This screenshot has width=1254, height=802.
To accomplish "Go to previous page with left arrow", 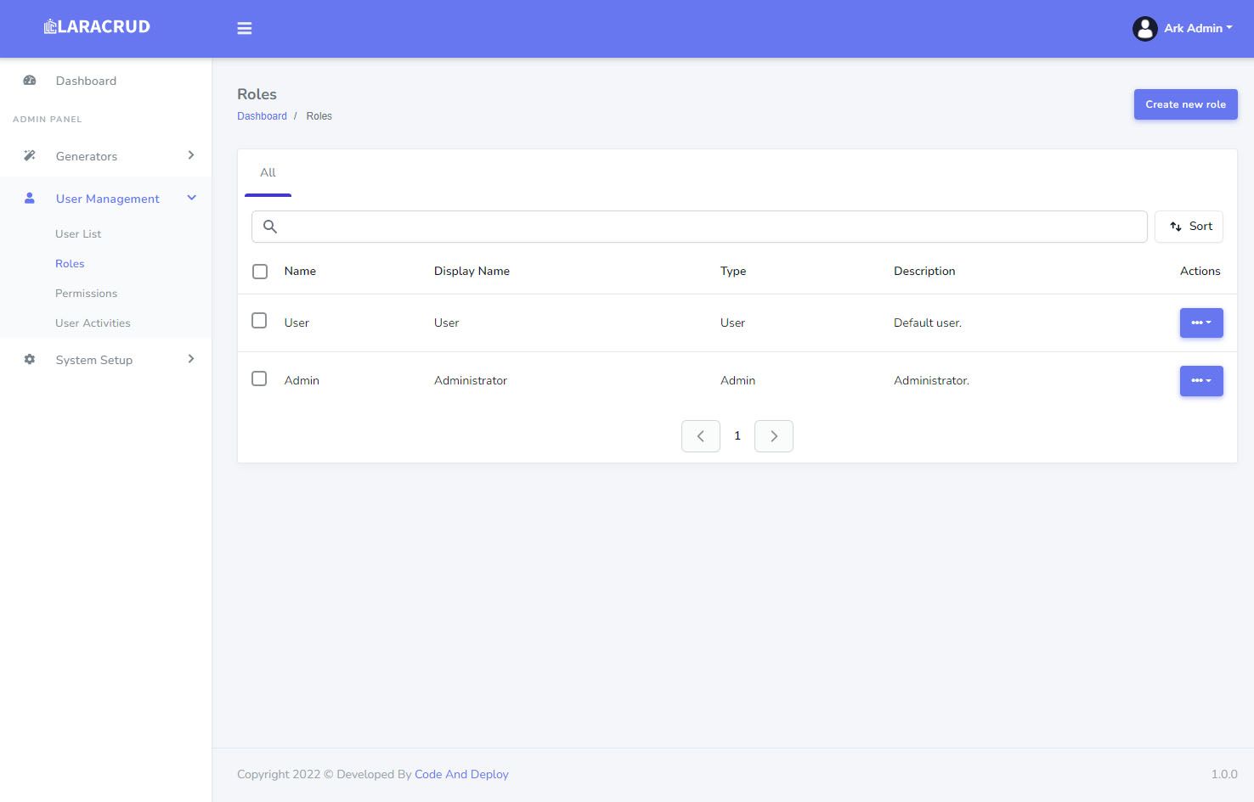I will point(700,436).
